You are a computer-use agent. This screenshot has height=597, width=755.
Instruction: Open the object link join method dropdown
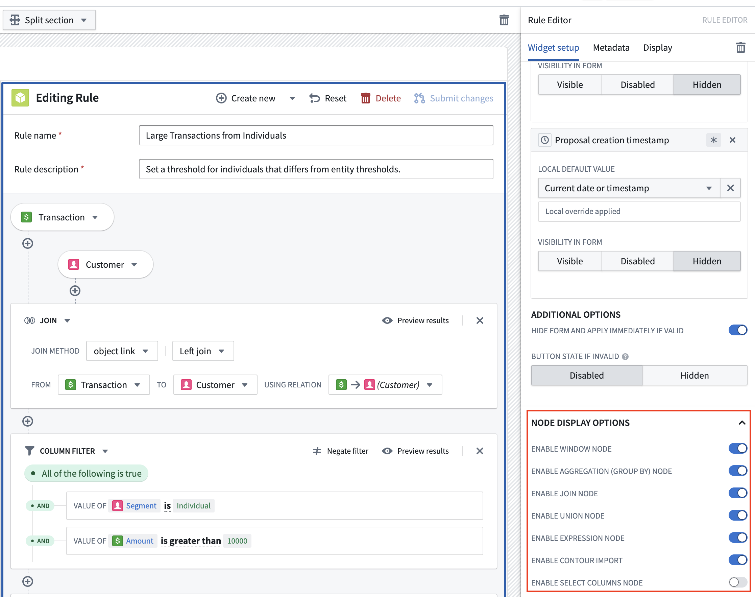[122, 351]
